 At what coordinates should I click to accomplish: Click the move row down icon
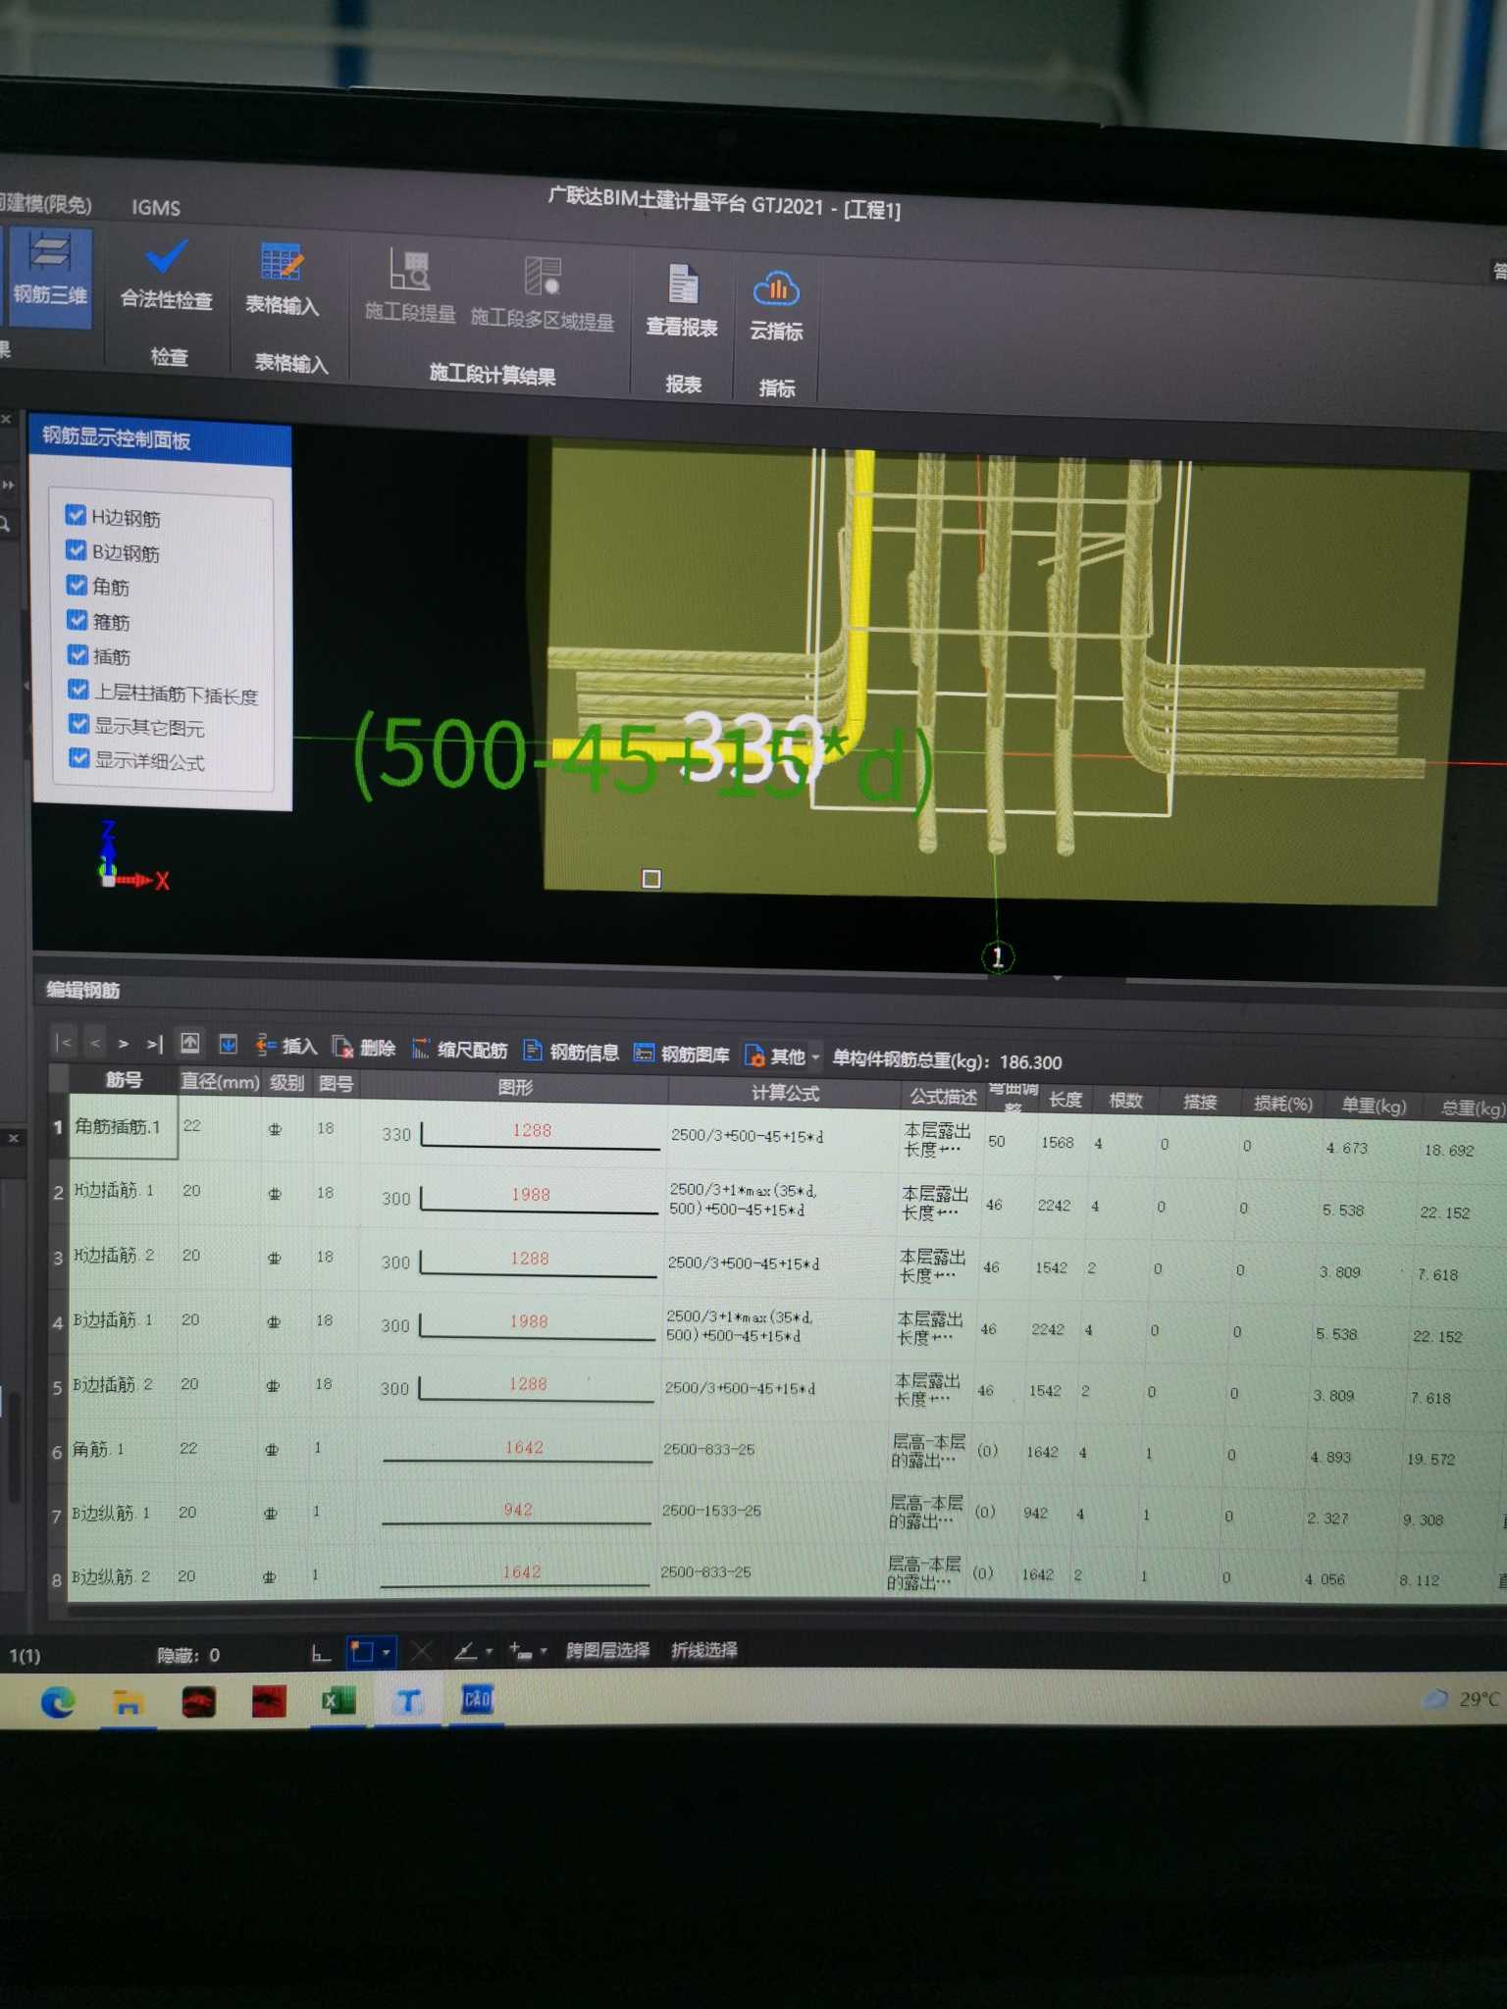[228, 1045]
